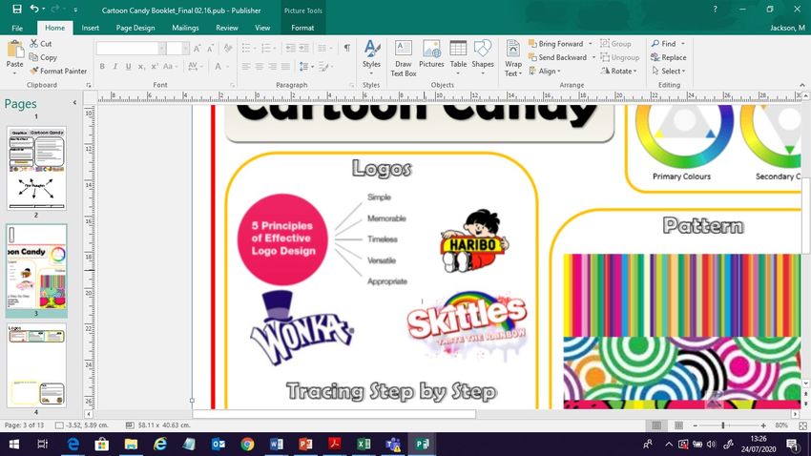Switch to Insert tab
The width and height of the screenshot is (811, 456).
point(90,28)
